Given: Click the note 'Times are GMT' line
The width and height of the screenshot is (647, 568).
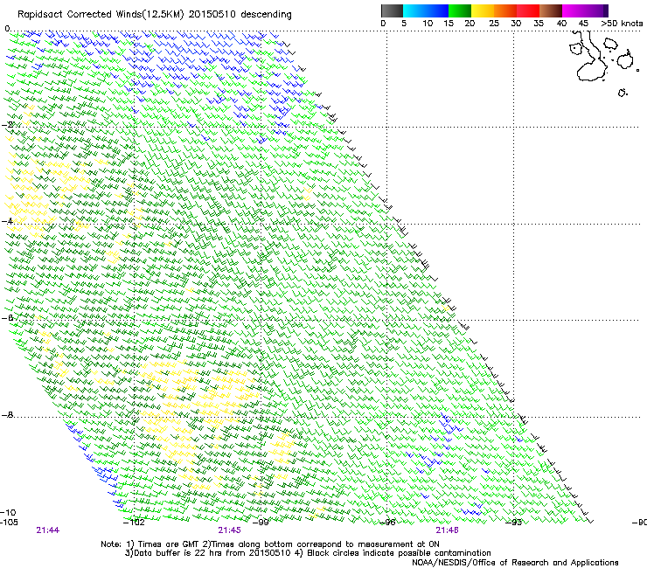Looking at the screenshot, I should point(270,544).
